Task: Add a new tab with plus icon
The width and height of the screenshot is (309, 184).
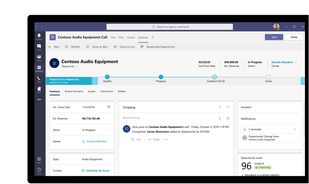Action: pos(153,37)
